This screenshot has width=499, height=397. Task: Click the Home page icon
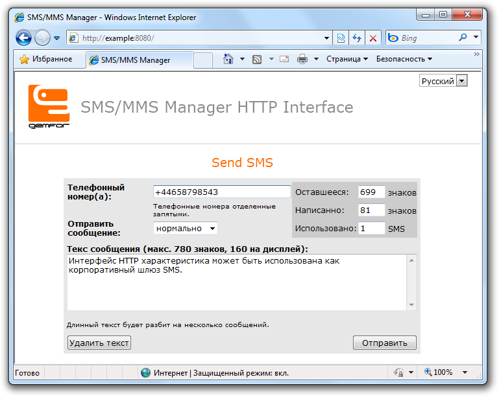point(228,60)
